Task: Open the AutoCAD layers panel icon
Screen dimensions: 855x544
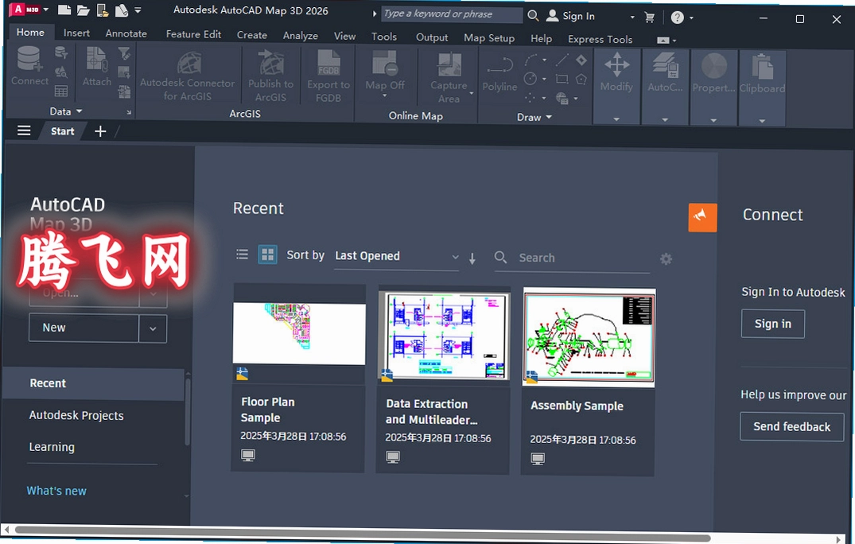Action: click(665, 65)
